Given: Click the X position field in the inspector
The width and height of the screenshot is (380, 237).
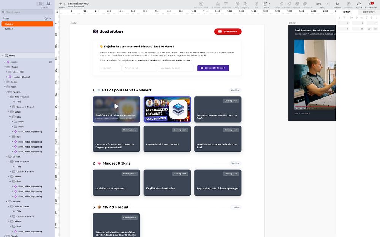Looking at the screenshot, I should click(x=344, y=23).
